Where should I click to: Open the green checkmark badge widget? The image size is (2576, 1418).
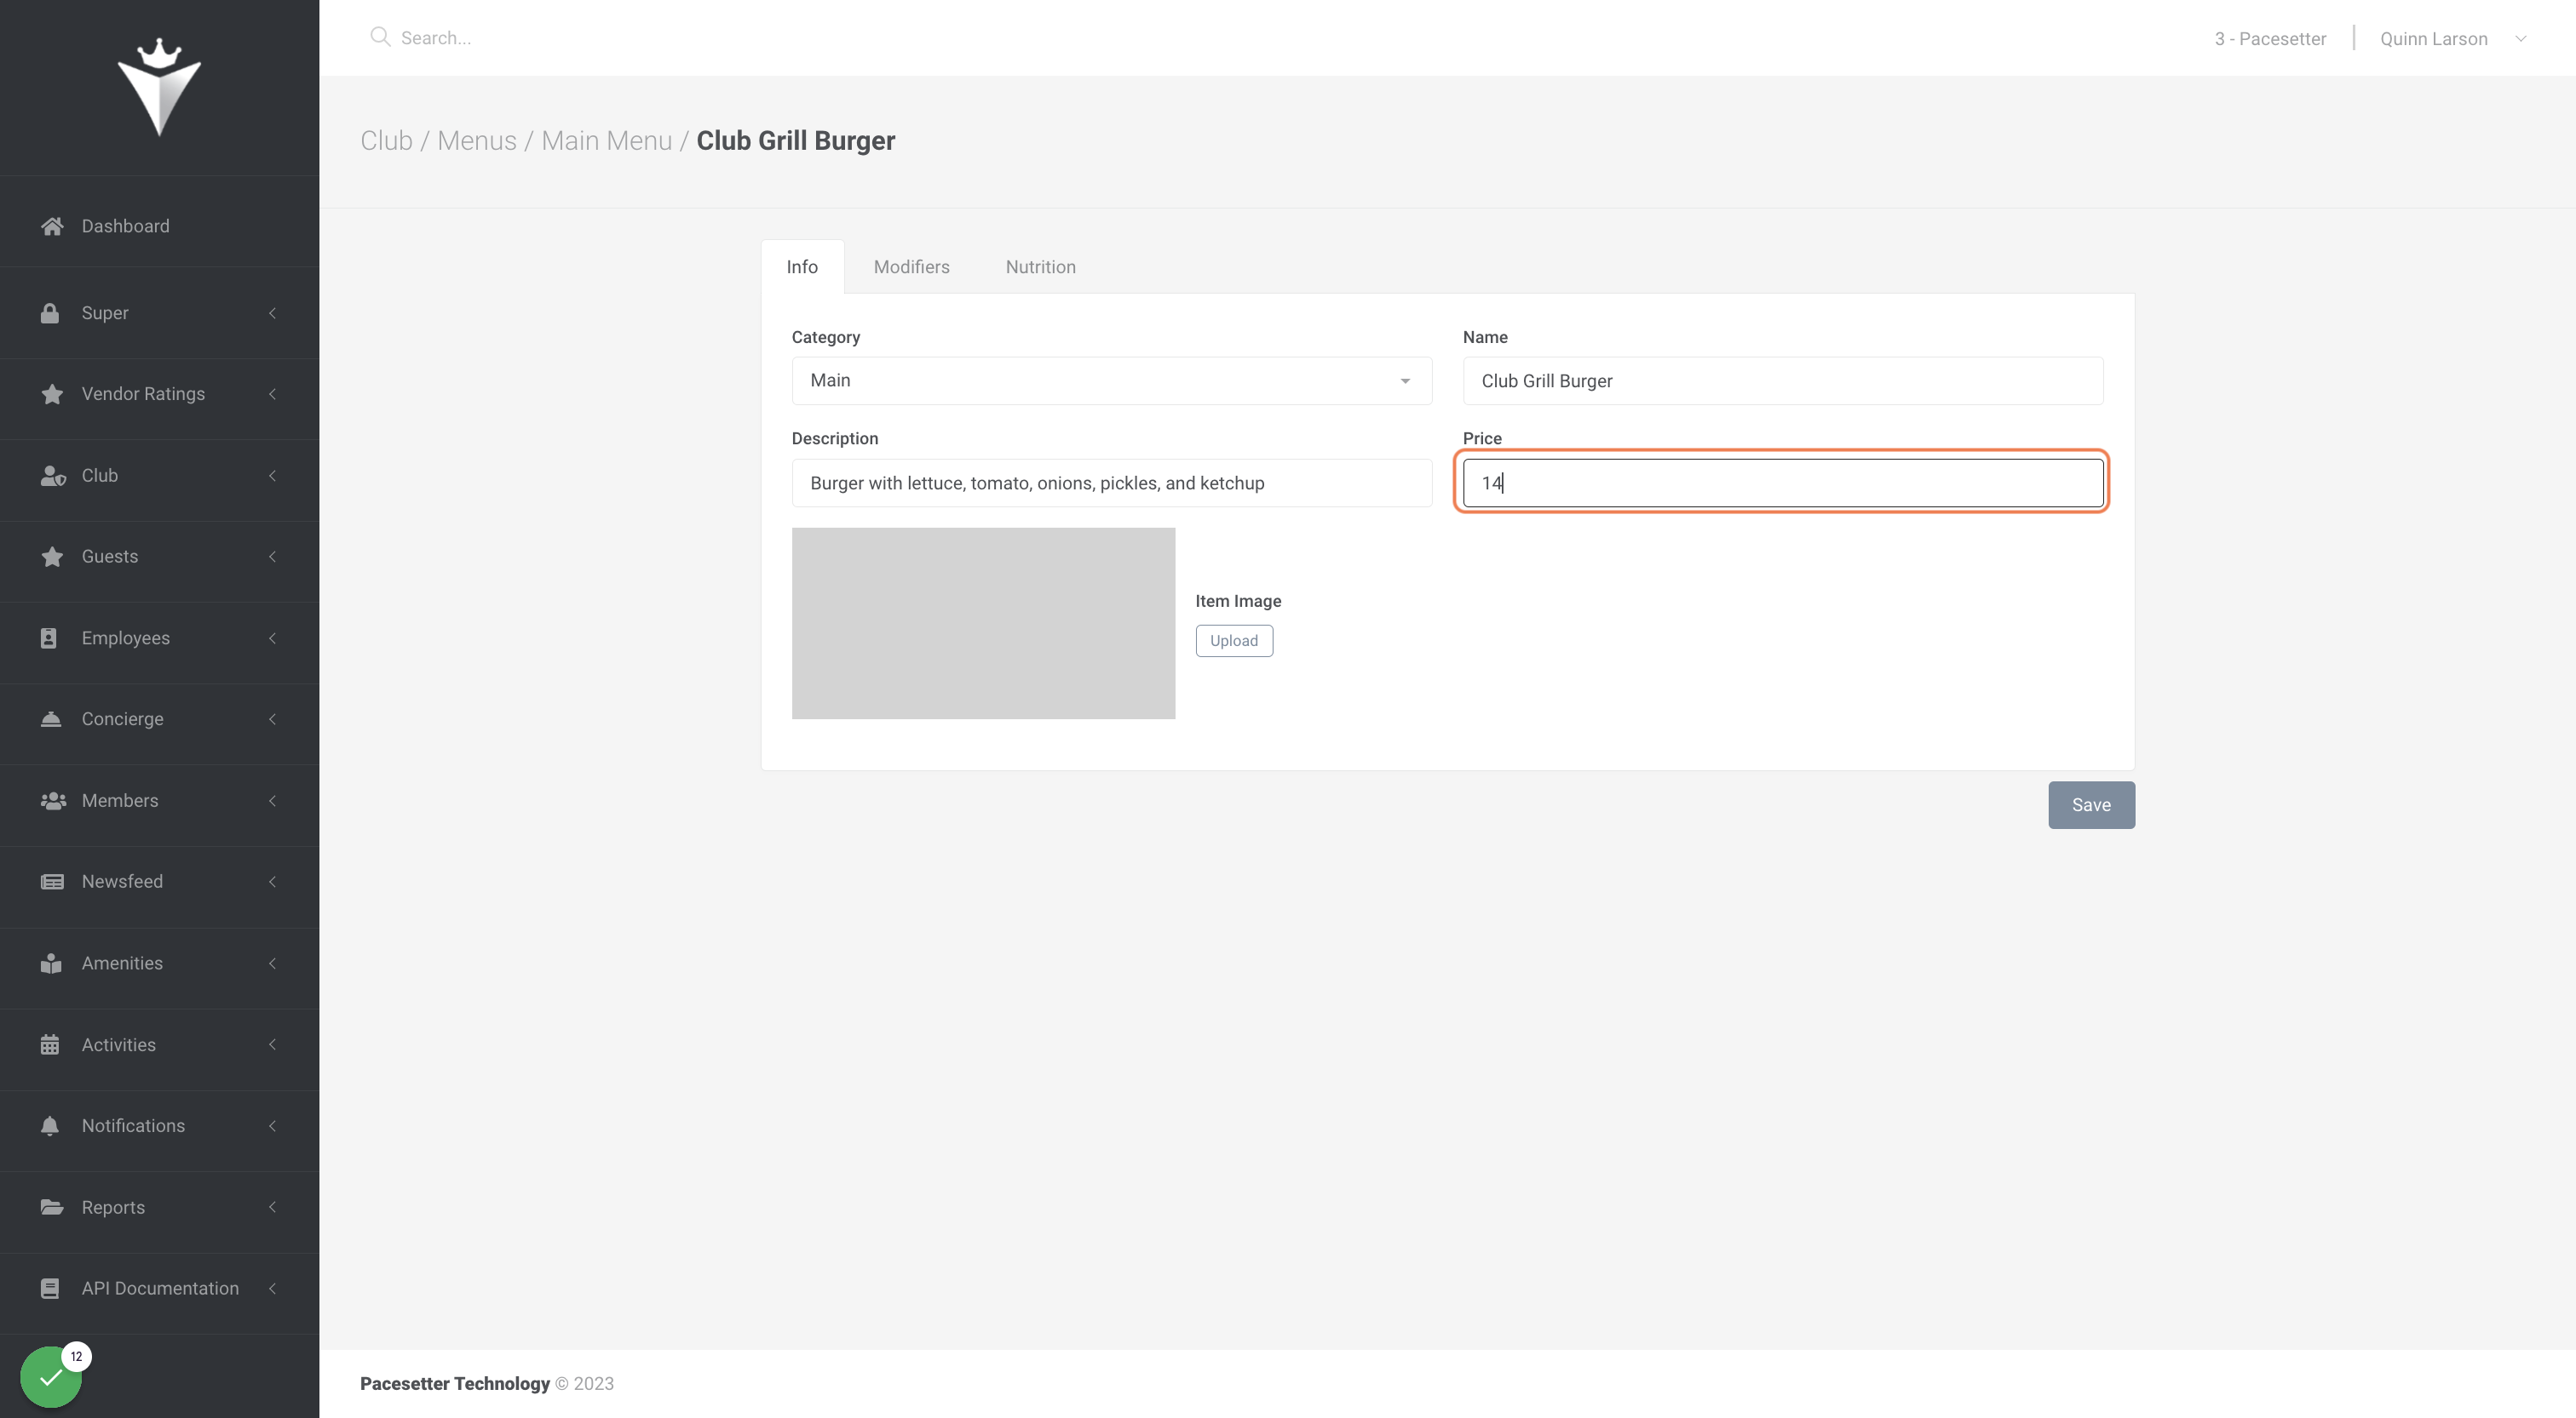pyautogui.click(x=51, y=1377)
